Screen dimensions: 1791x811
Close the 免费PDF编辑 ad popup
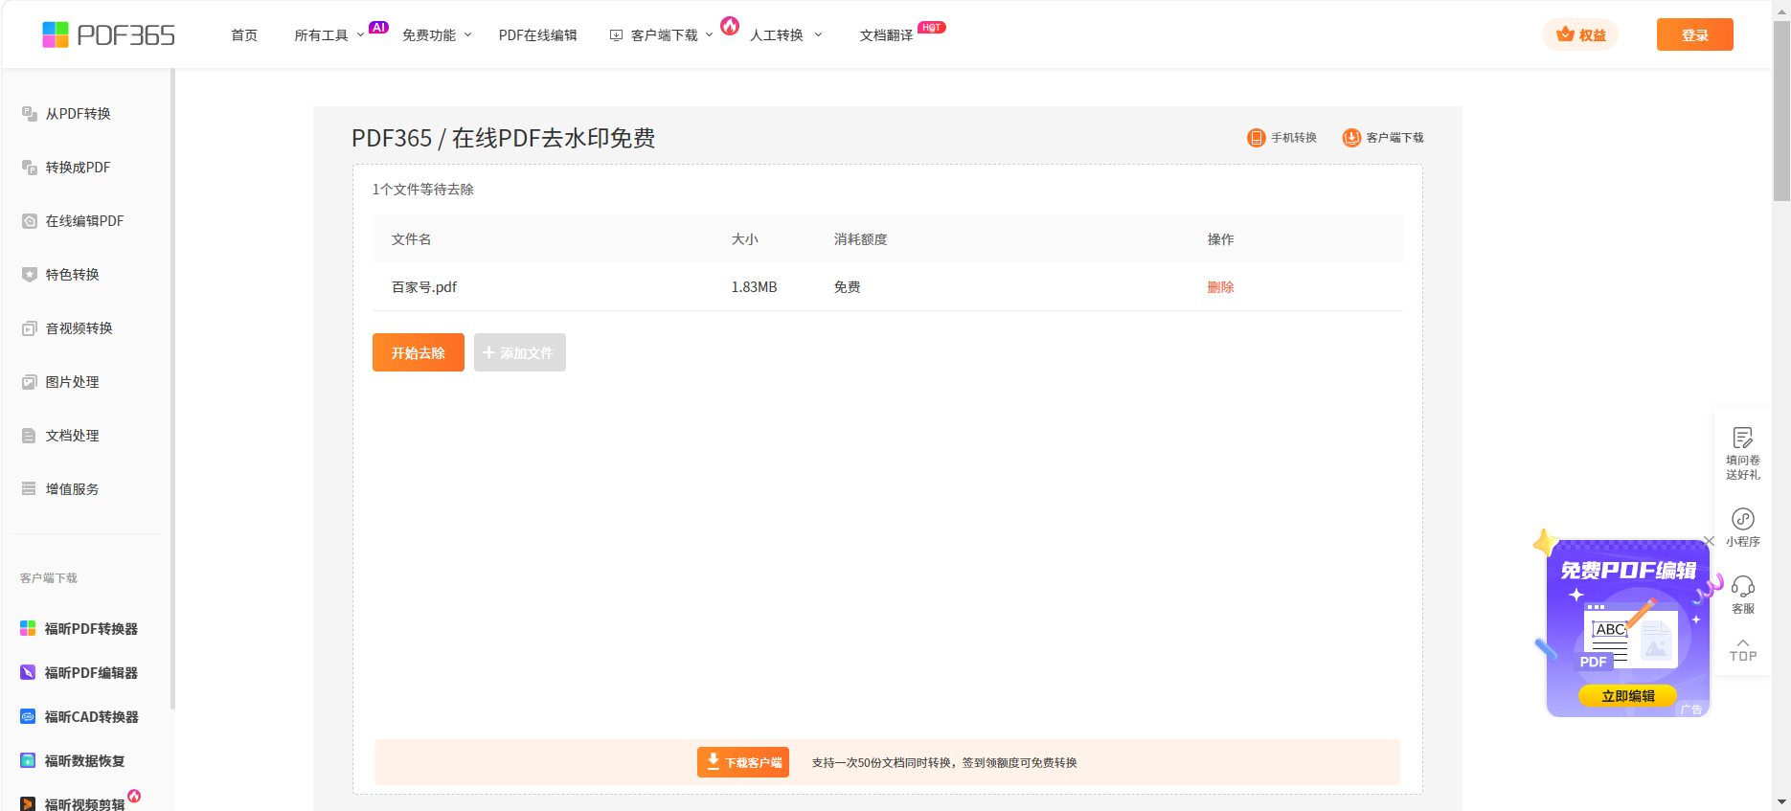(1709, 541)
